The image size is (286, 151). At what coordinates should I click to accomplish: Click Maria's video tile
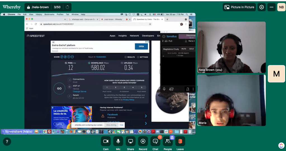pos(231,100)
